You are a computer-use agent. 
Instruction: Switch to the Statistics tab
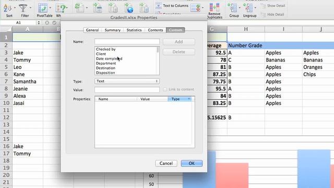(x=134, y=30)
